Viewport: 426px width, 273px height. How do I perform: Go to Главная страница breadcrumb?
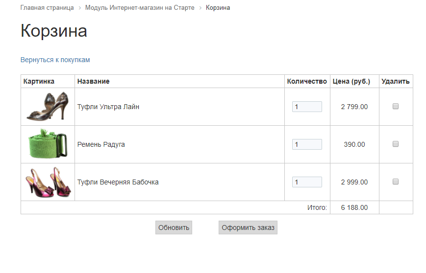click(x=47, y=8)
